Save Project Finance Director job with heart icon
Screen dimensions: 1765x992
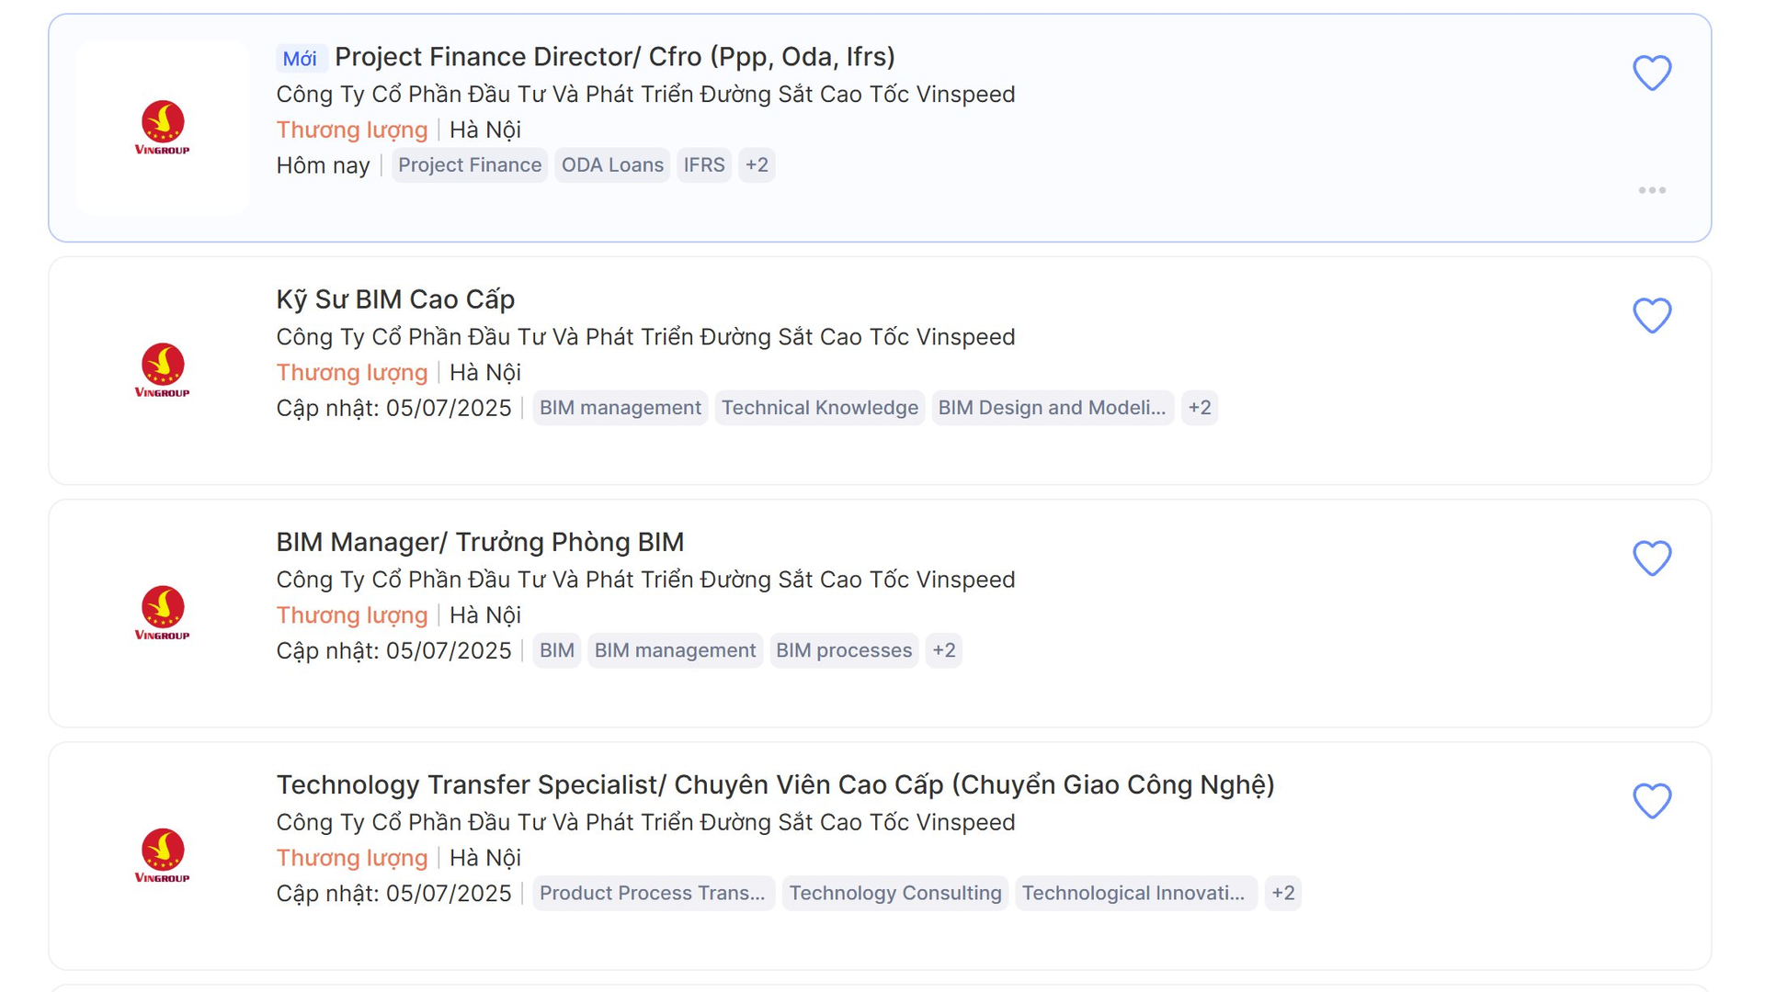(x=1652, y=73)
